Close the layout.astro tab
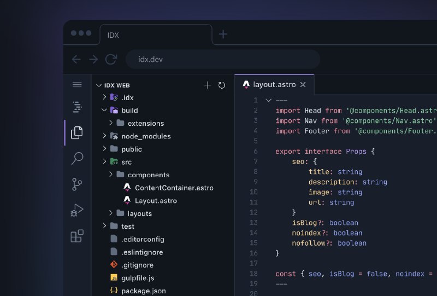 click(x=303, y=85)
